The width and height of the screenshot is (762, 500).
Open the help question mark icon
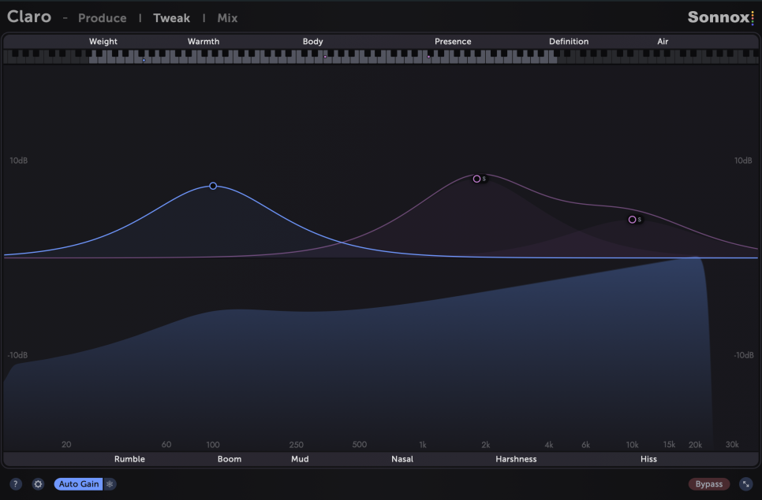click(16, 483)
